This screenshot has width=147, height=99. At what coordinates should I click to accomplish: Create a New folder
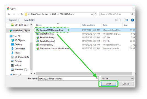(x=30, y=20)
